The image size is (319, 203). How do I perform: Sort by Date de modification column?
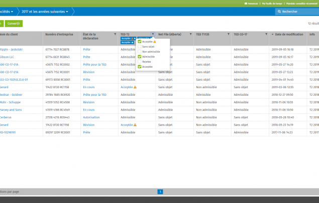[288, 34]
